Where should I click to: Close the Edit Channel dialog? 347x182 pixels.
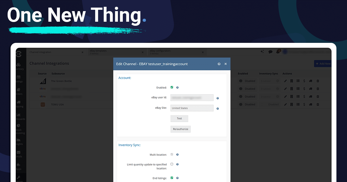pyautogui.click(x=226, y=64)
